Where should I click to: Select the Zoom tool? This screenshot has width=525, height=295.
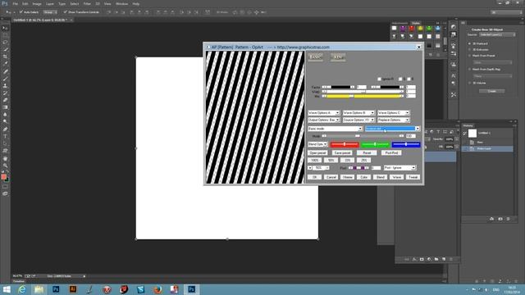5,166
